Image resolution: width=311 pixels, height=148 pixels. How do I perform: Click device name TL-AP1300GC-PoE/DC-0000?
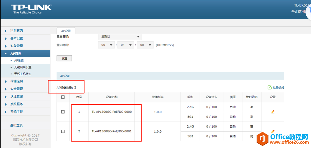click(112, 112)
